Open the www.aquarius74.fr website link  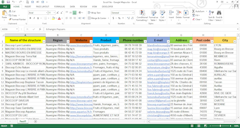pyautogui.click(x=81, y=112)
